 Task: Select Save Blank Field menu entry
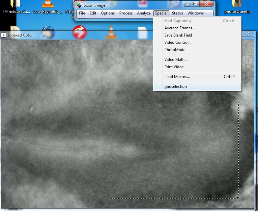tap(178, 35)
